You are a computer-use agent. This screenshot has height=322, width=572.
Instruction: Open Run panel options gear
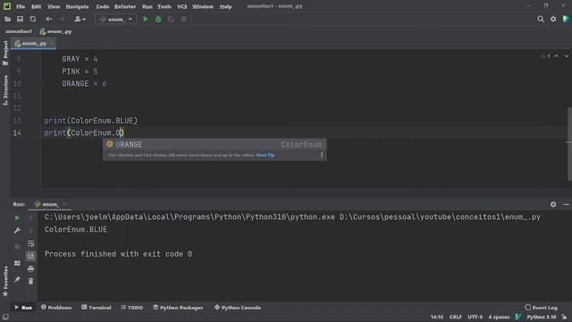coord(553,205)
